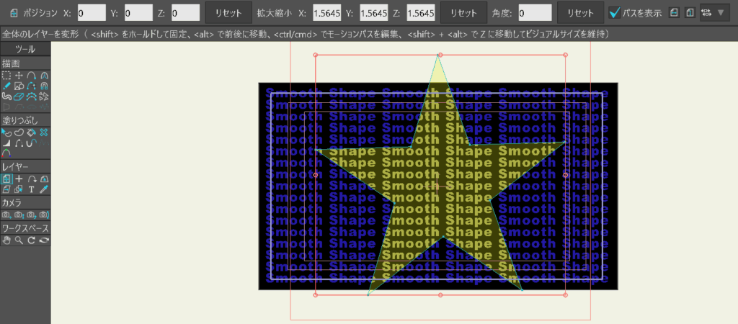
Task: Open the dropdown arrow at toolbar's right end
Action: click(721, 12)
